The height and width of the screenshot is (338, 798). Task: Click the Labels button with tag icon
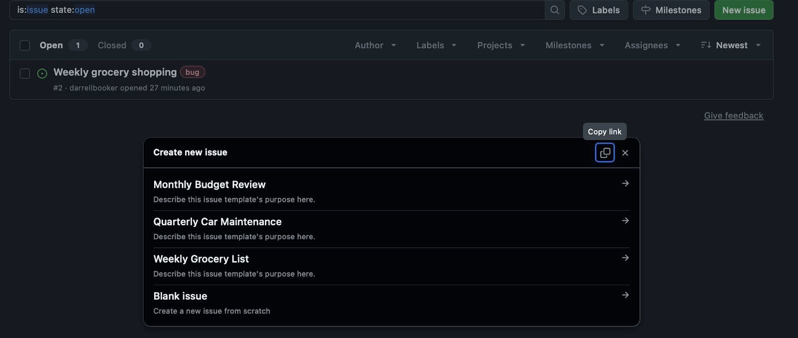click(598, 10)
